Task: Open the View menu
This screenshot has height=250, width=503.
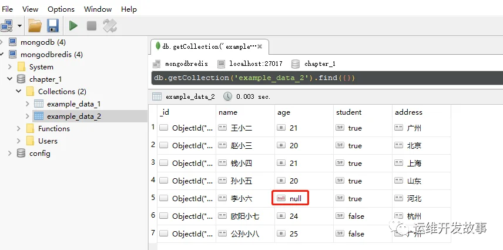Action: coord(31,9)
